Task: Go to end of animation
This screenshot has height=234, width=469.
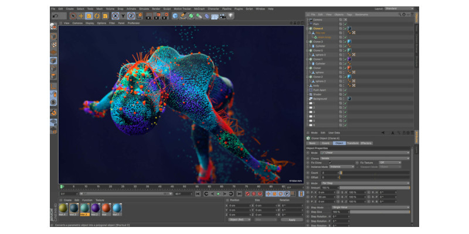Action: point(239,194)
